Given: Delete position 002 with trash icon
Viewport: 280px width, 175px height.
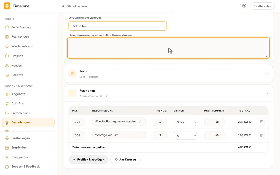Looking at the screenshot, I should 261,135.
